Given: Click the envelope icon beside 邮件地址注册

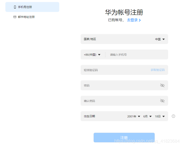Looking at the screenshot, I should pyautogui.click(x=15, y=17).
